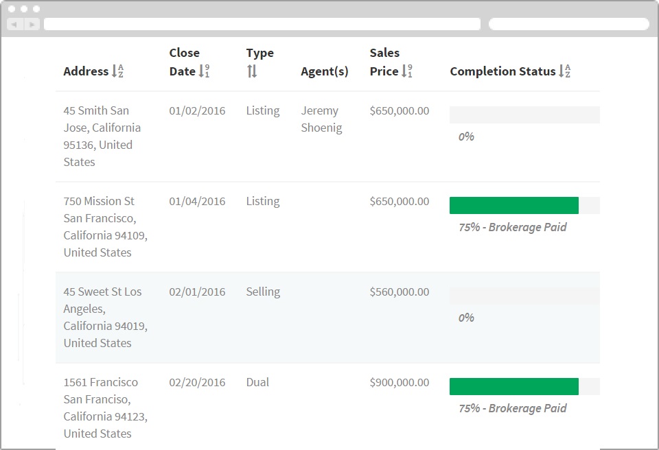Screen dimensions: 659x450
Task: Click the browser forward navigation arrow
Action: (31, 23)
